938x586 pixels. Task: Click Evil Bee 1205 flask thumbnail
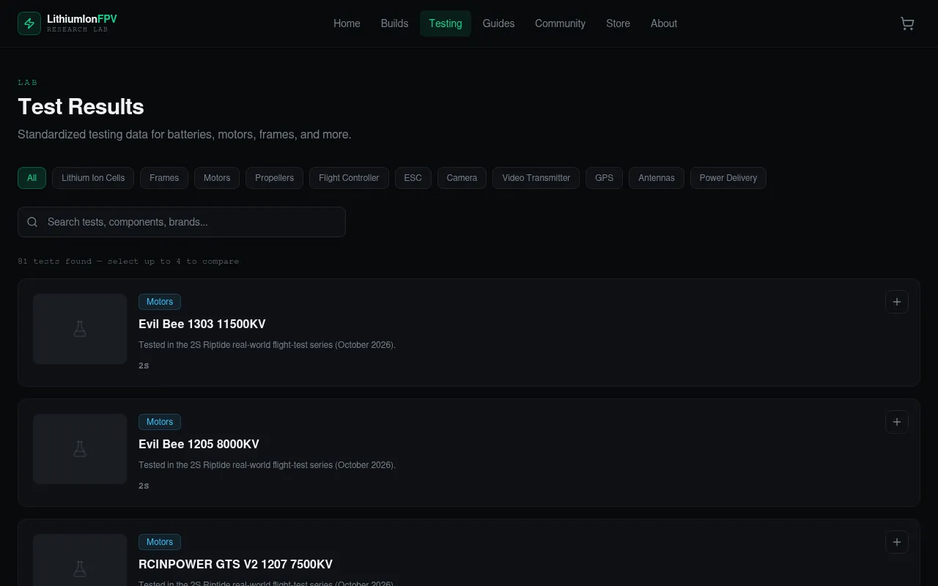pyautogui.click(x=80, y=449)
